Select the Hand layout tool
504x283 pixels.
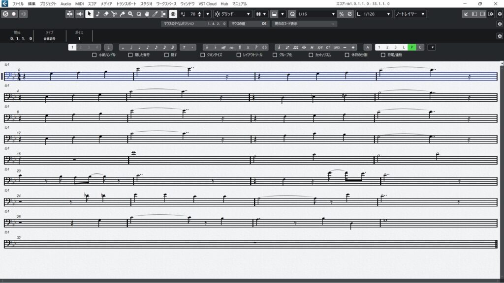click(147, 14)
